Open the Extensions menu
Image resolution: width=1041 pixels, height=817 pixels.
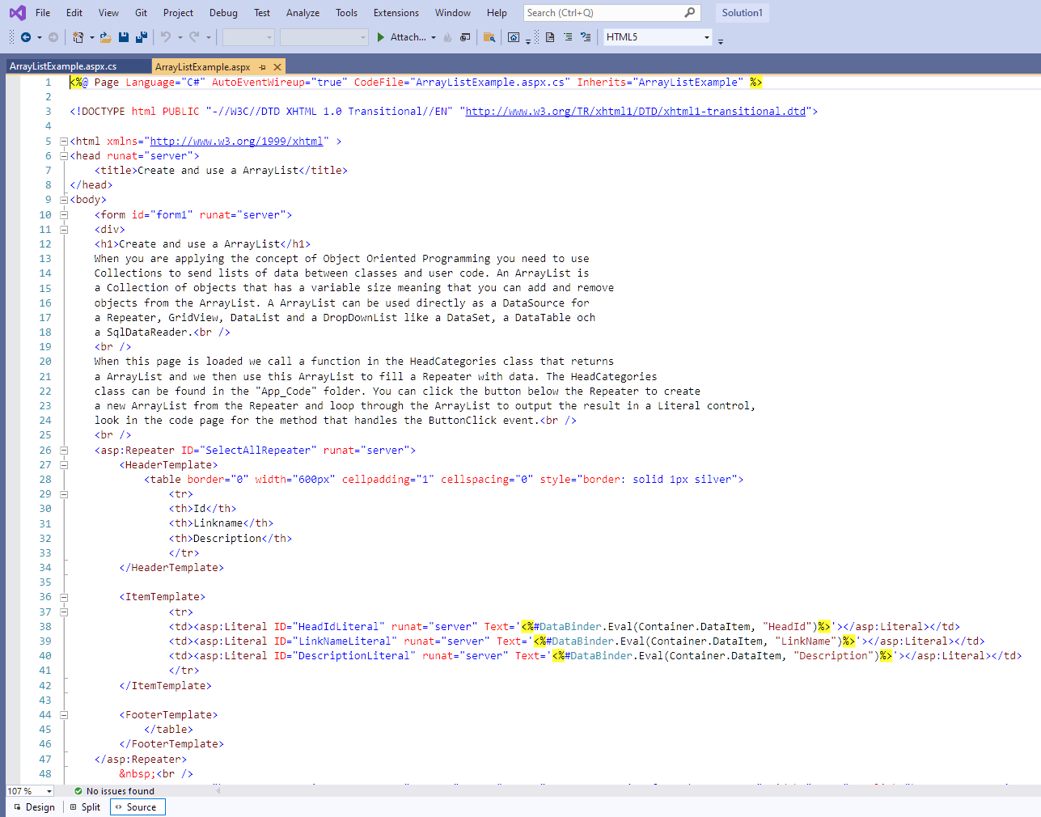[396, 13]
